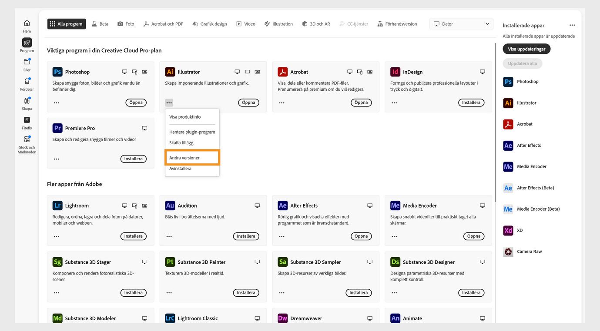Switch to the Beta tab
This screenshot has width=600, height=331.
click(100, 24)
